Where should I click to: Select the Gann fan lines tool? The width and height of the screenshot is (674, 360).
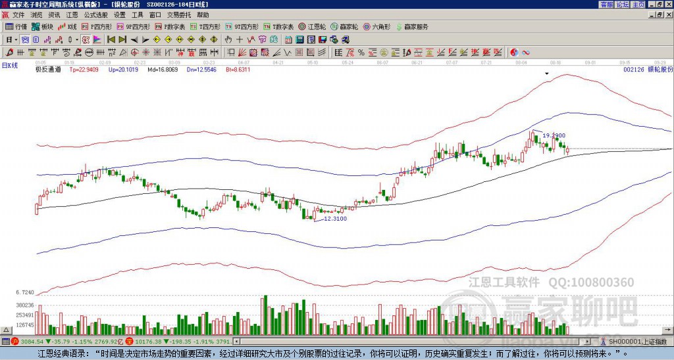tap(242, 53)
